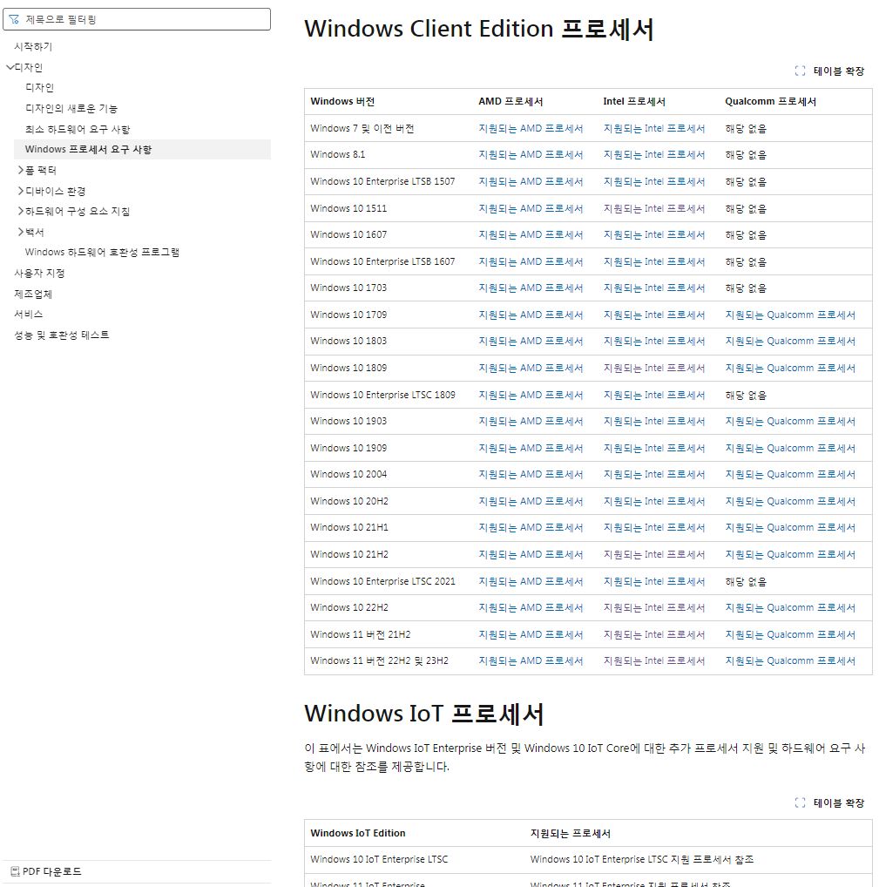Open 사용자 지정 in the sidebar
This screenshot has width=879, height=887.
pyautogui.click(x=39, y=274)
